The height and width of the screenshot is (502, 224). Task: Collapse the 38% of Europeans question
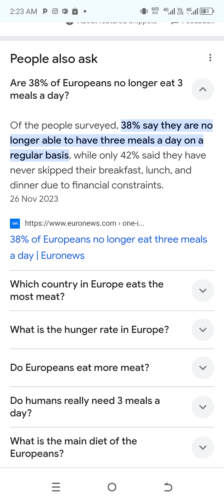pos(203,89)
